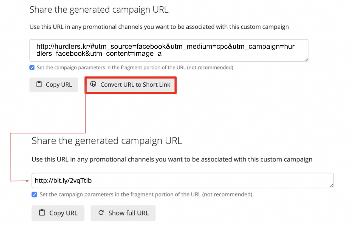This screenshot has height=229, width=351.
Task: Click the bitly icon on Convert URL button
Action: (x=94, y=84)
